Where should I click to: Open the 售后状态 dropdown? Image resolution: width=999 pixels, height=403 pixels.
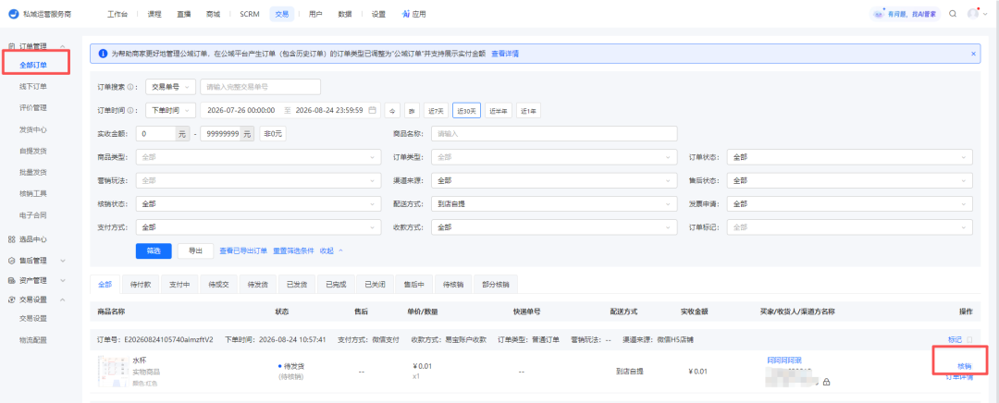(x=851, y=181)
